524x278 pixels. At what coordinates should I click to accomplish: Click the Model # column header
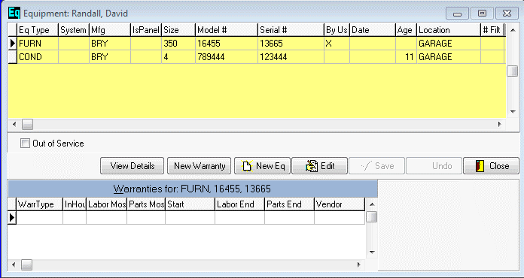227,30
